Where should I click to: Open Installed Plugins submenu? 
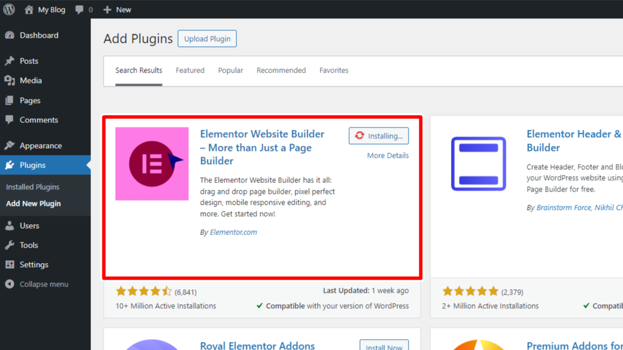click(33, 186)
